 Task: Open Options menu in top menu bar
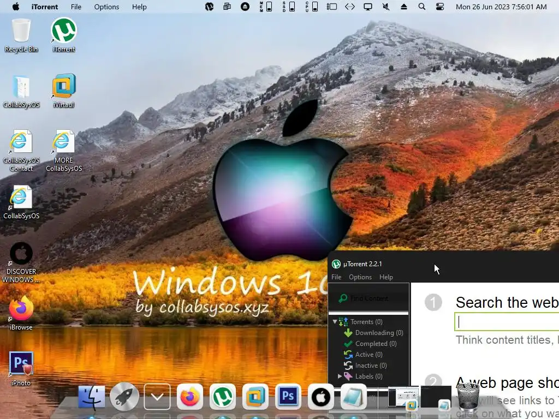pyautogui.click(x=106, y=7)
